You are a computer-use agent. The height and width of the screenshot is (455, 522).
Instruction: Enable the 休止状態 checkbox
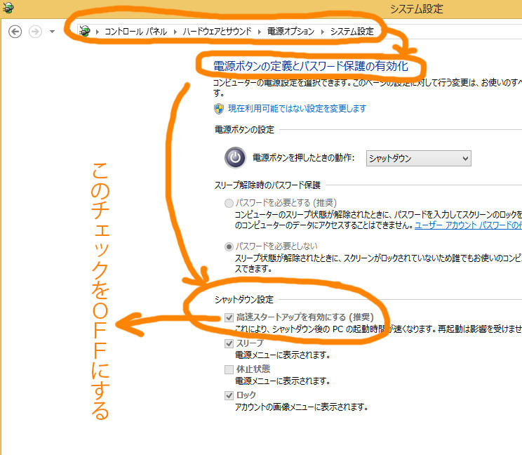[229, 369]
